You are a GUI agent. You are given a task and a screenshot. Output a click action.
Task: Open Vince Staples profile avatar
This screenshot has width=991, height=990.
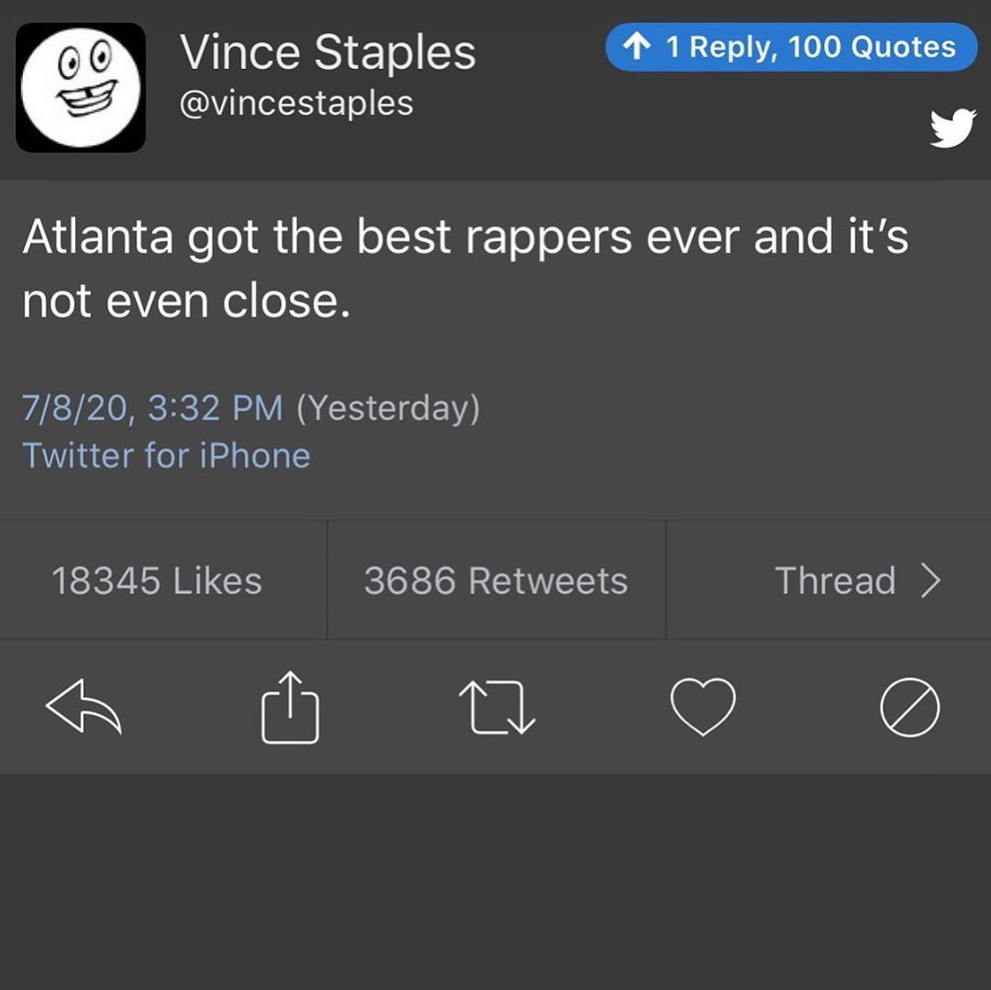(81, 87)
